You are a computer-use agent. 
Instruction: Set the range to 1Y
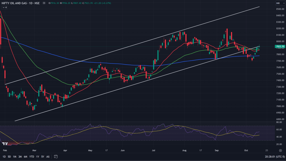[37, 157]
